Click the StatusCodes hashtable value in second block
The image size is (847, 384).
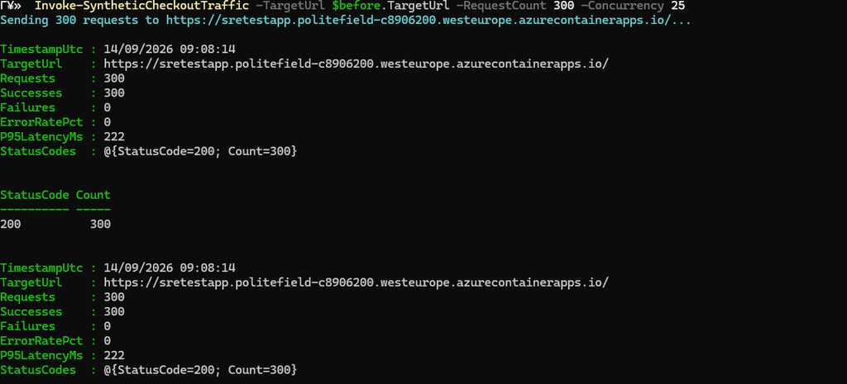200,370
